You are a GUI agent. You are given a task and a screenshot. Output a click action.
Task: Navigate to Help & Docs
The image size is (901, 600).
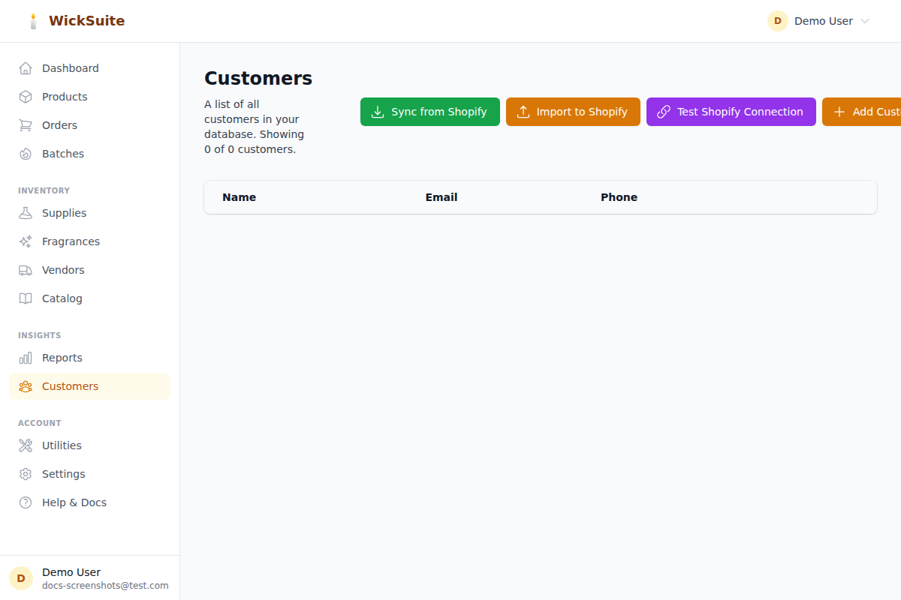click(74, 502)
